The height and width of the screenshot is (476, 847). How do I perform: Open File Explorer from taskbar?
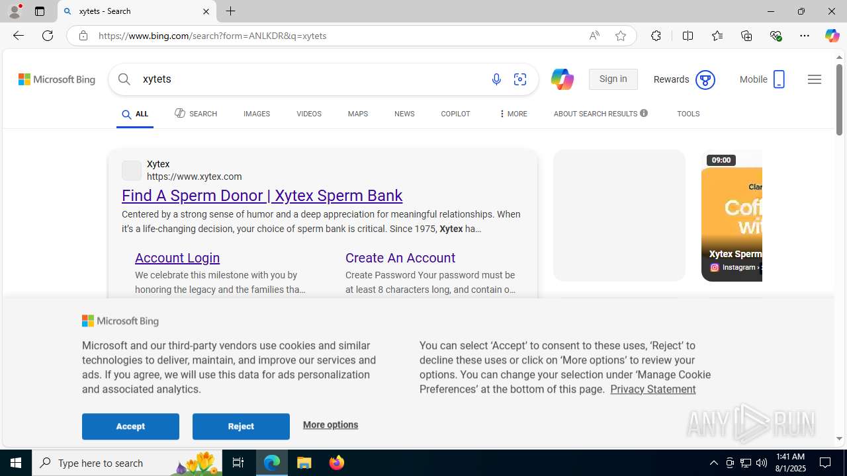(x=304, y=463)
